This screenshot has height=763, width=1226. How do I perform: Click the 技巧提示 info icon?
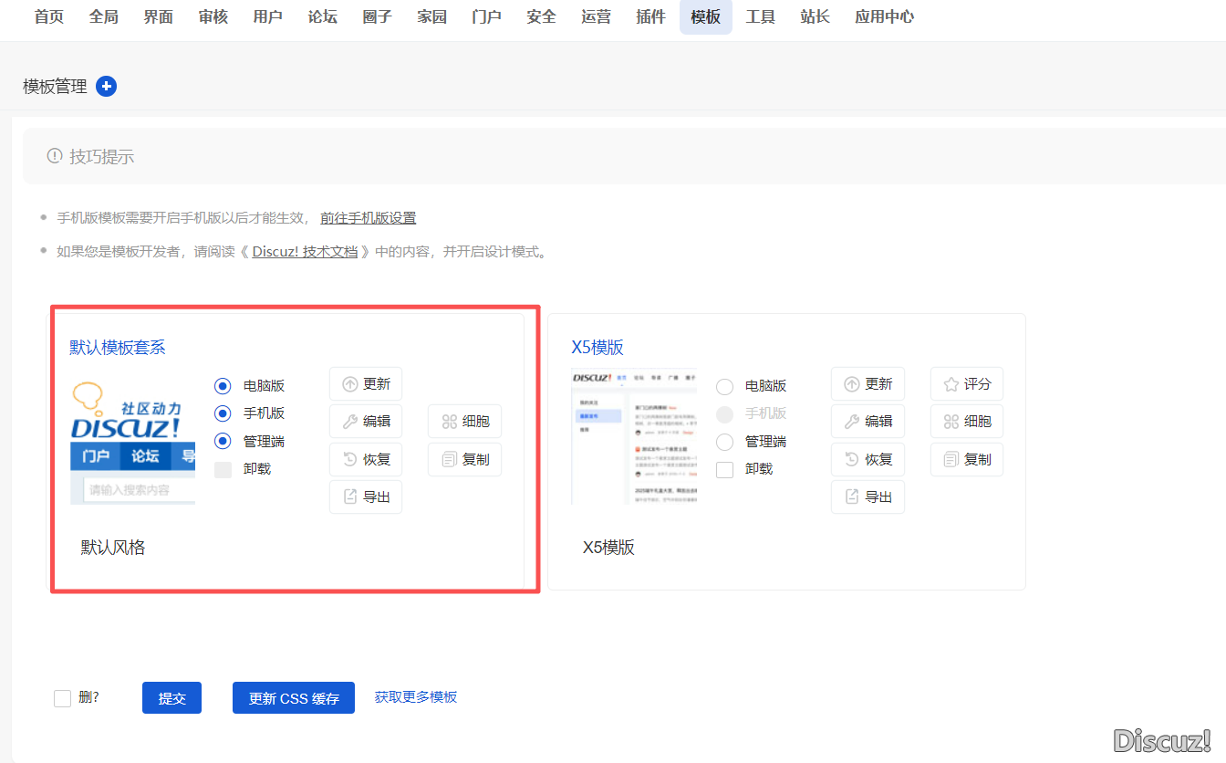pyautogui.click(x=56, y=156)
